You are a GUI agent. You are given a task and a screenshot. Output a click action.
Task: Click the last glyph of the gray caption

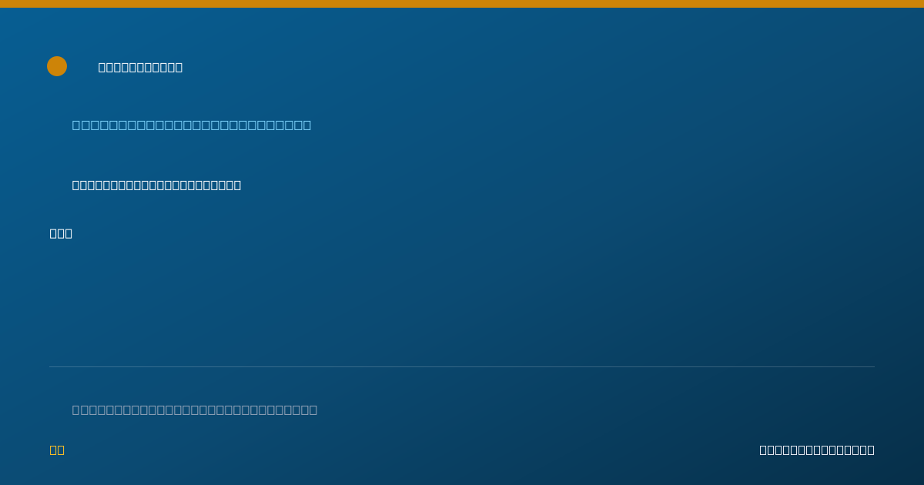[x=313, y=410]
